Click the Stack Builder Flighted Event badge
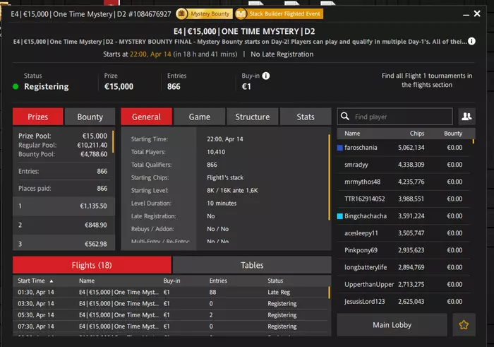This screenshot has width=494, height=347. [279, 14]
